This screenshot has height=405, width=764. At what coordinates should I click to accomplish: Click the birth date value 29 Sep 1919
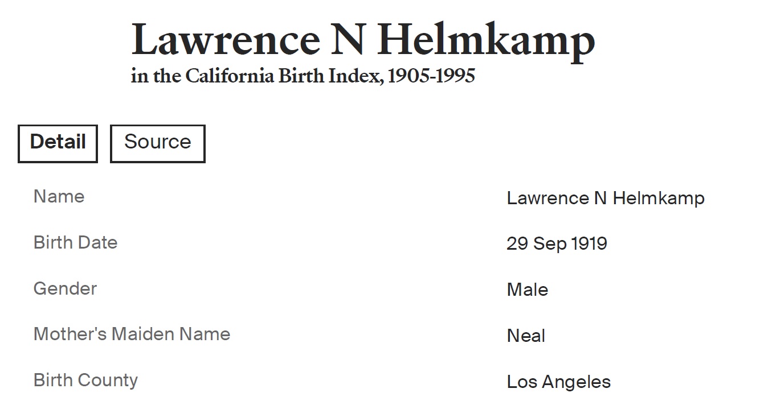556,244
